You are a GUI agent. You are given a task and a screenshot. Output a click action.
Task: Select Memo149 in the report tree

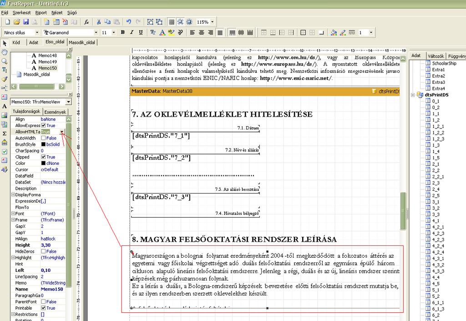47,61
